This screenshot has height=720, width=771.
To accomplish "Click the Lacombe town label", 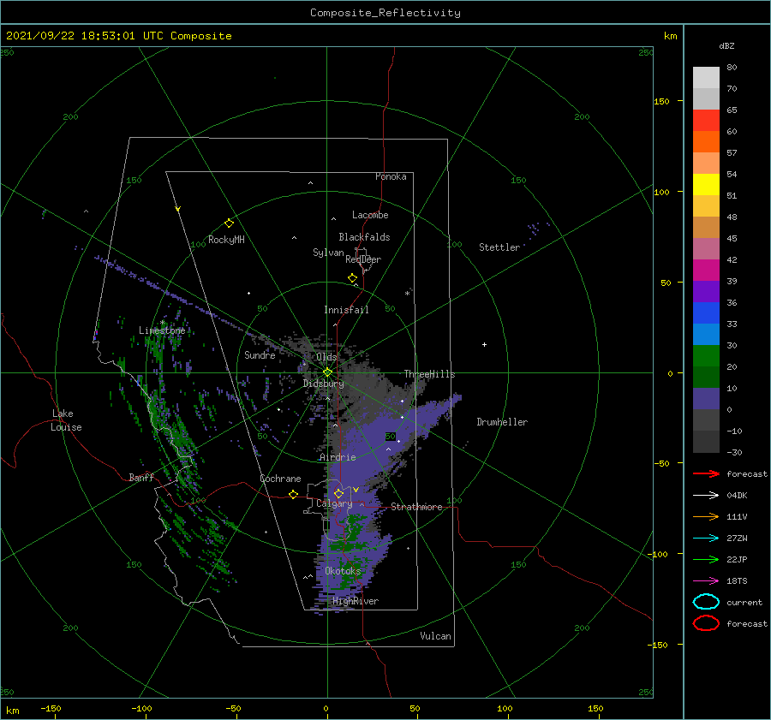I will tap(370, 215).
